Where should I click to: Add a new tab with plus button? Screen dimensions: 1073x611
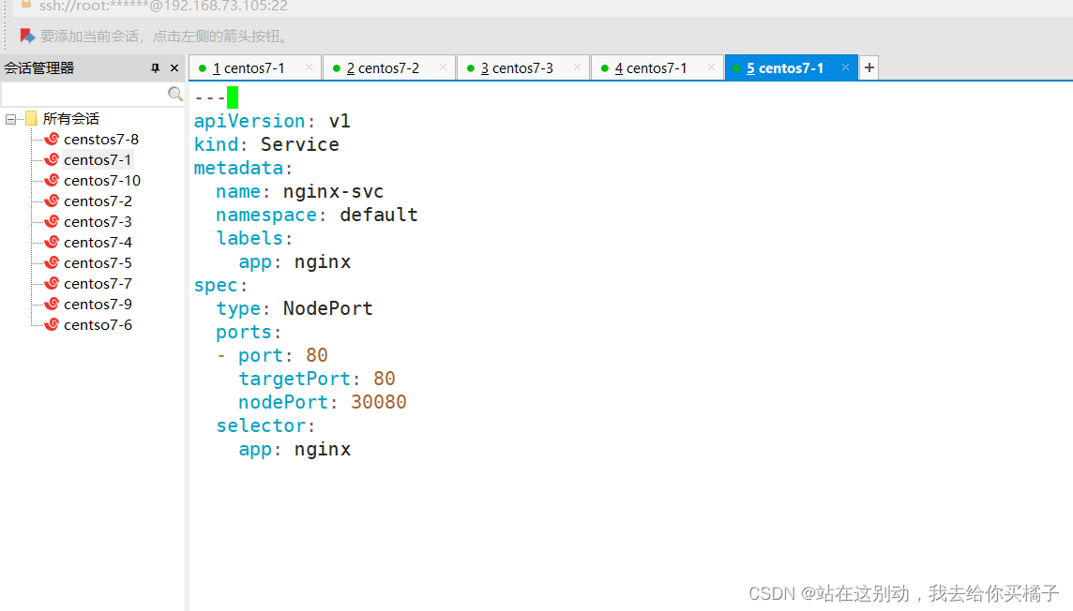coord(869,67)
